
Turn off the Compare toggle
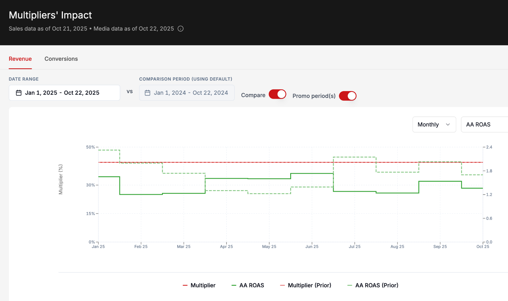click(x=277, y=94)
